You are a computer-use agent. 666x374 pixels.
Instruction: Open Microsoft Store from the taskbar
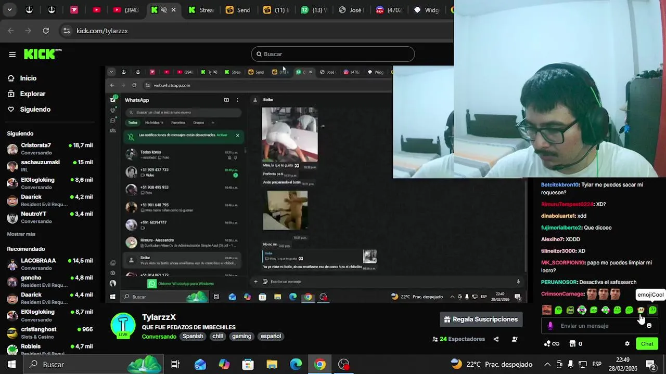tap(248, 365)
